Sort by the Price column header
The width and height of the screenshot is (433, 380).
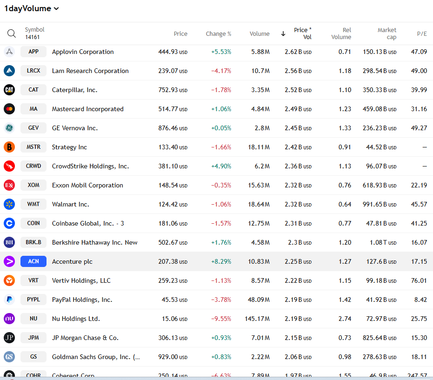point(180,33)
